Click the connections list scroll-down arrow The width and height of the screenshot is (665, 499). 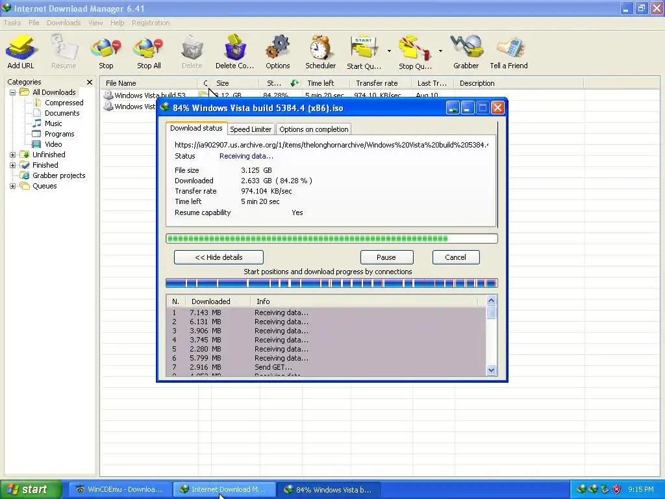pos(491,370)
